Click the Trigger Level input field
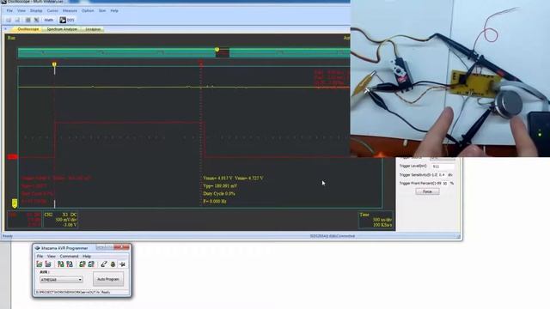 (x=443, y=167)
